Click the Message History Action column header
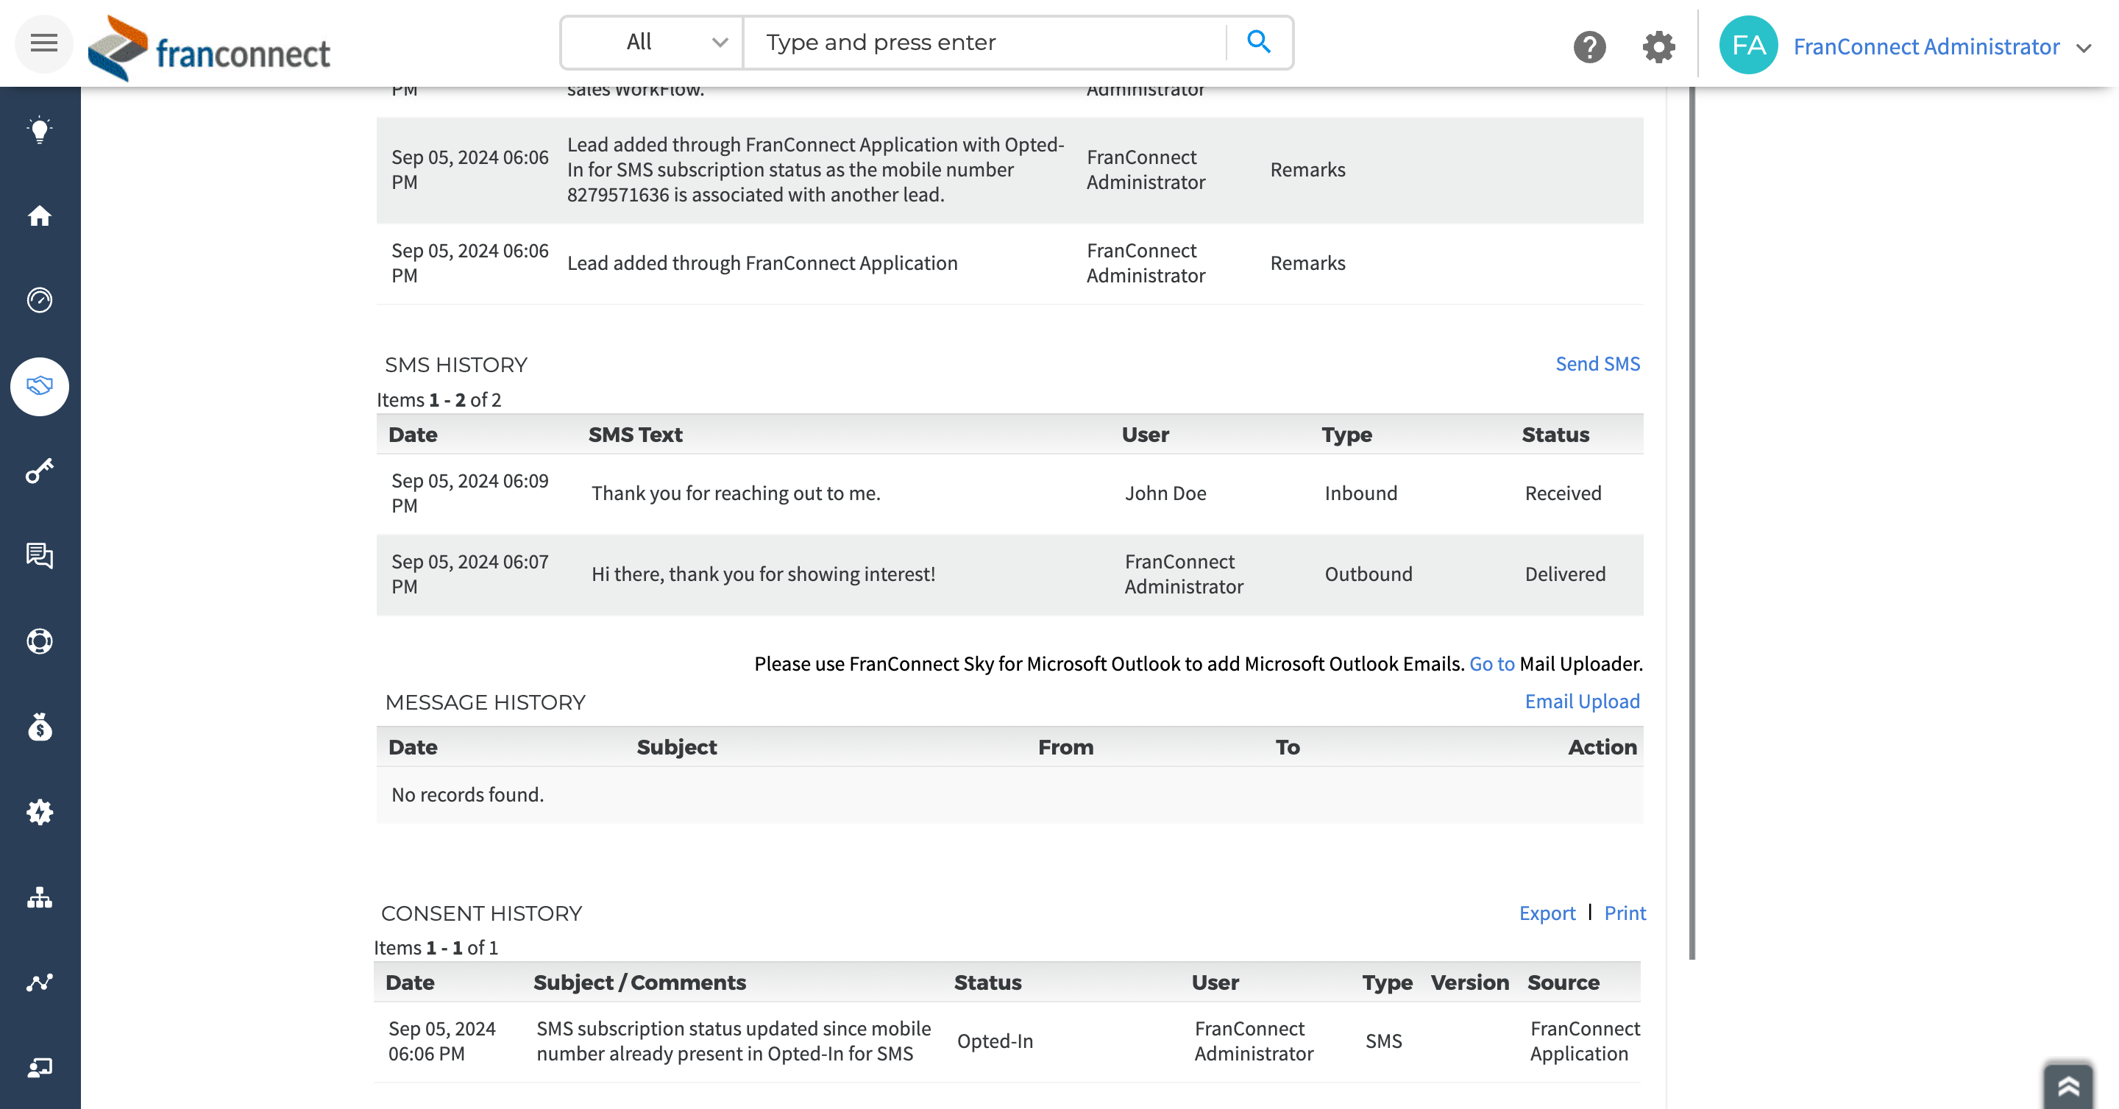This screenshot has width=2119, height=1109. pyautogui.click(x=1602, y=746)
